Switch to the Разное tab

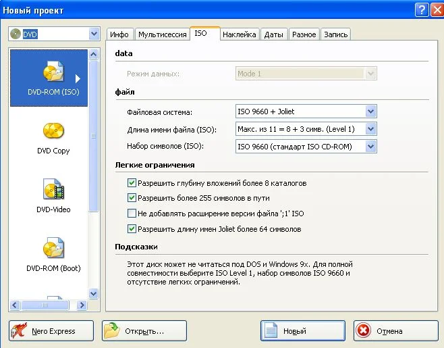tap(304, 34)
